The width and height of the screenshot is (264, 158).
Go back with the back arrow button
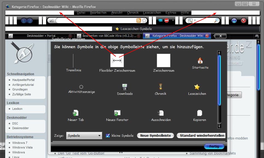coord(24,21)
